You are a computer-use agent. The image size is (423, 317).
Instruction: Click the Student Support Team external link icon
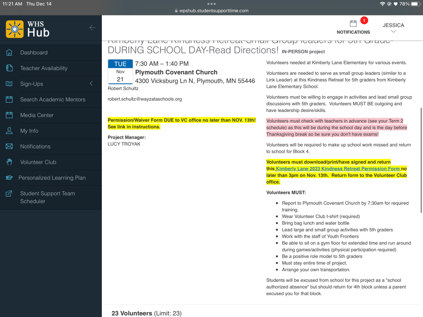click(9, 194)
